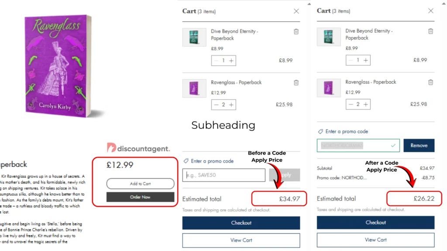The height and width of the screenshot is (251, 447).
Task: Delete Dive Beyond Eternity from middle cart
Action: pos(296,32)
